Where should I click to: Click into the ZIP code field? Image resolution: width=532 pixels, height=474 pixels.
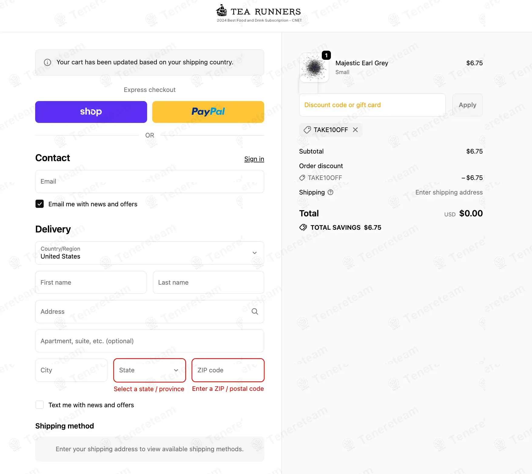click(x=228, y=370)
